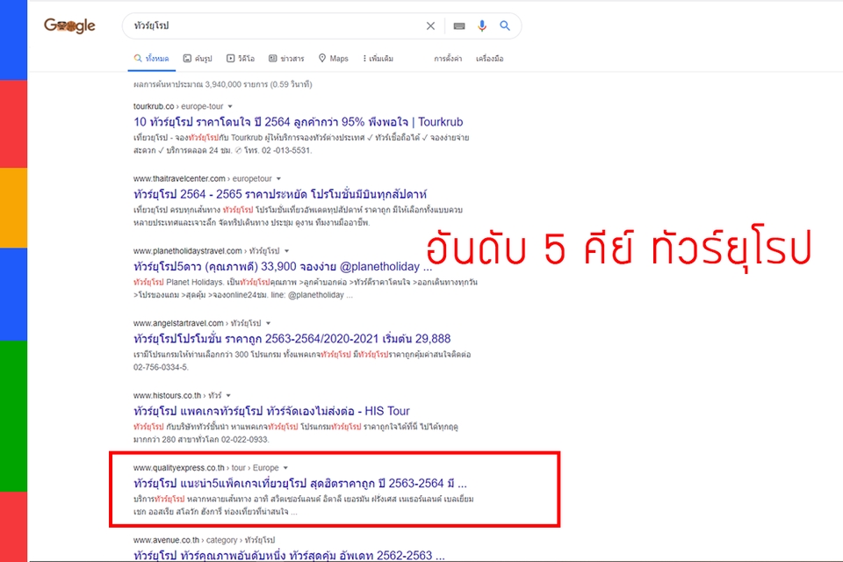This screenshot has width=843, height=562.
Task: Click qualityexpress snippet listing สวิตเซอร์แลนด์ อิตาลี
Action: pos(304,506)
